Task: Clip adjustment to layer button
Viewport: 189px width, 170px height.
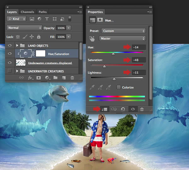Action: tap(105, 109)
